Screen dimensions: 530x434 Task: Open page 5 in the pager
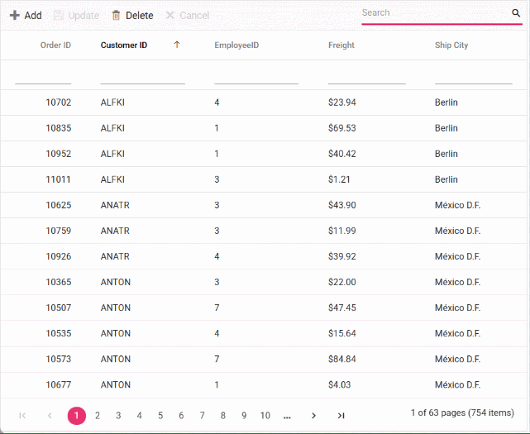tap(160, 416)
